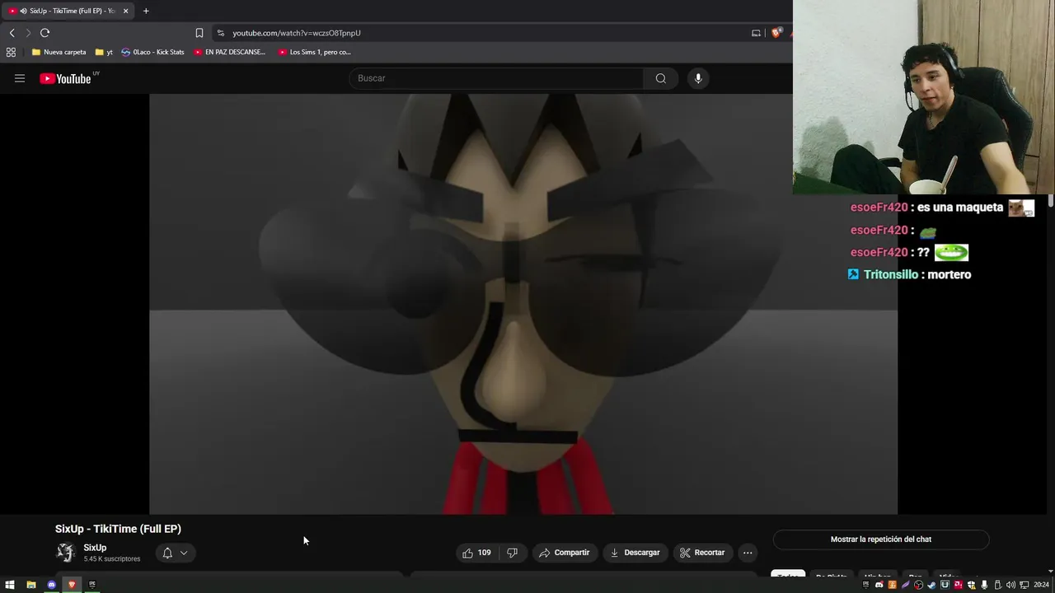
Task: Open more actions three-dot menu
Action: pyautogui.click(x=748, y=553)
